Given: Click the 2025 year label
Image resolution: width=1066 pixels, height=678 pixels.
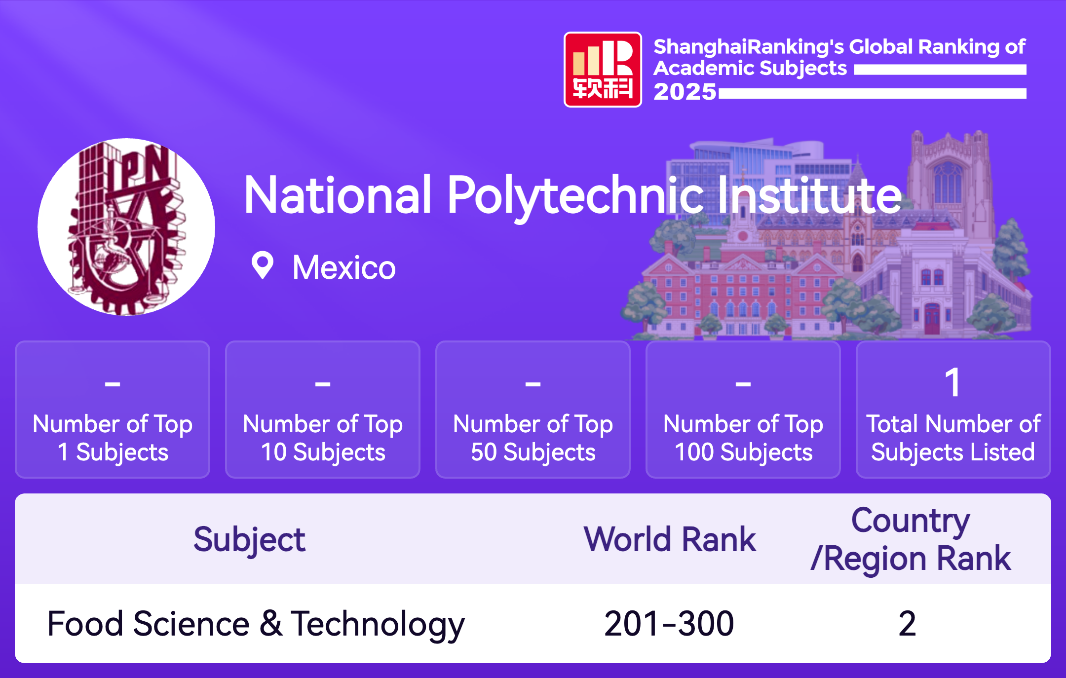Looking at the screenshot, I should click(x=685, y=92).
